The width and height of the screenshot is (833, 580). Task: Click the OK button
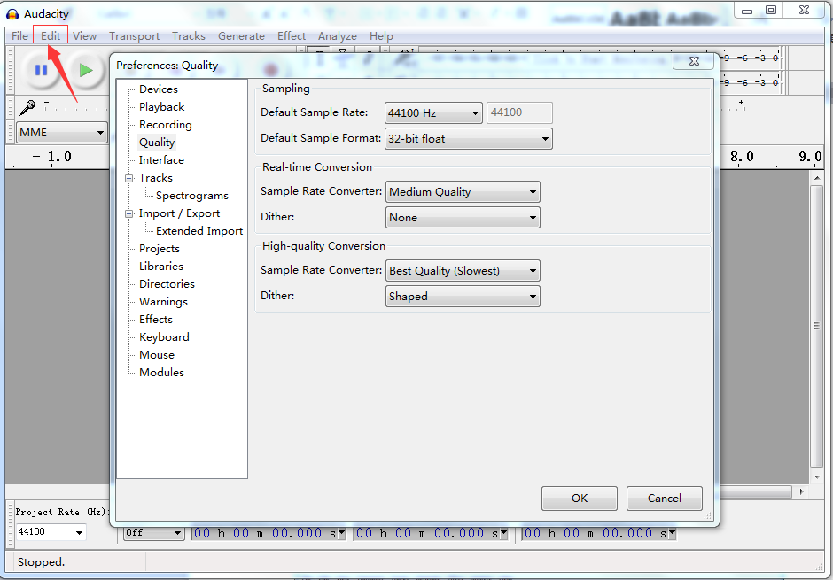tap(580, 499)
